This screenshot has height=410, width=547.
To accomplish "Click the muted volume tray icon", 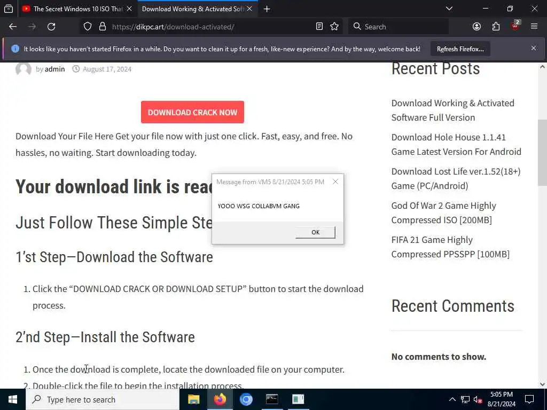I will tap(478, 399).
